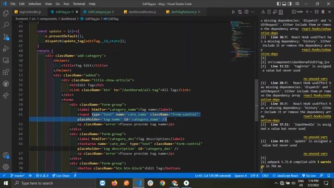Open the File menu
This screenshot has height=188, width=334.
13,4
